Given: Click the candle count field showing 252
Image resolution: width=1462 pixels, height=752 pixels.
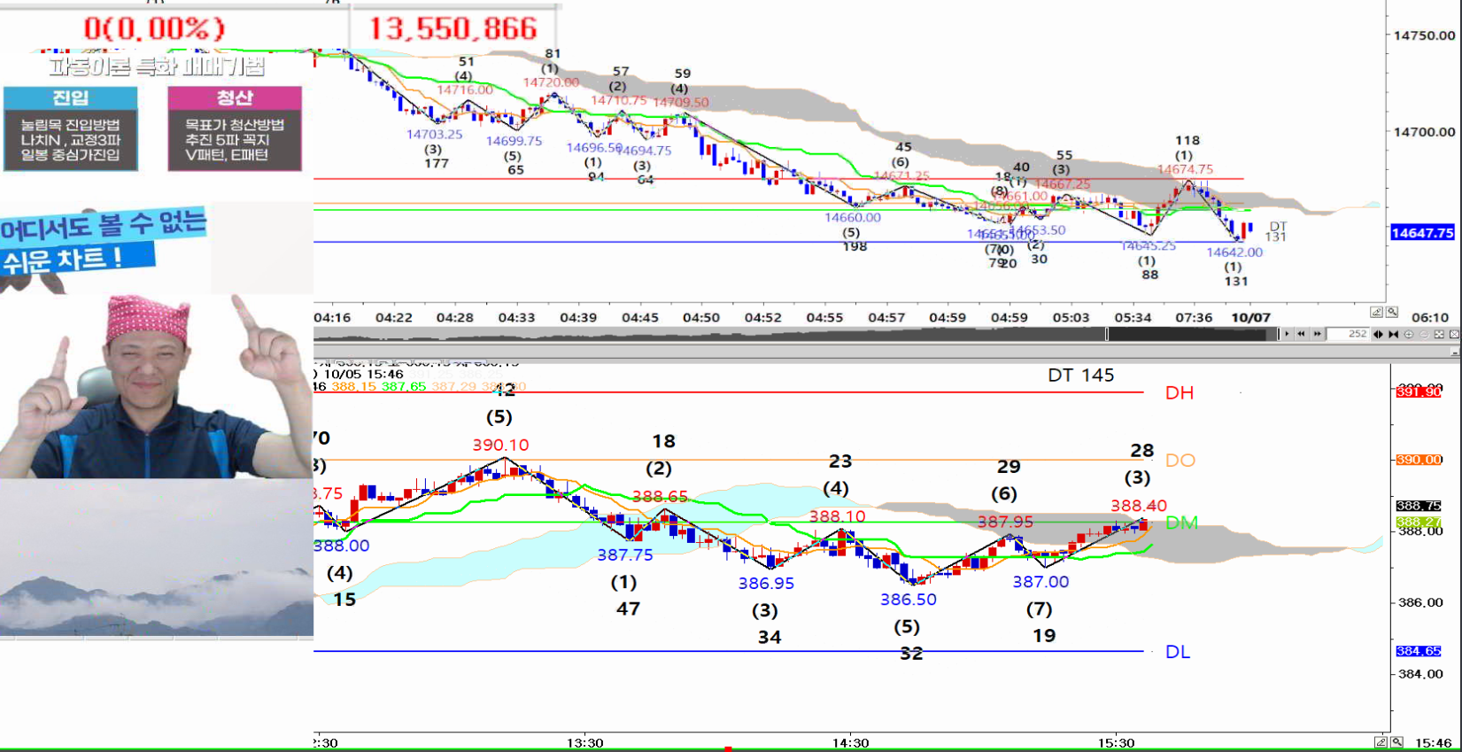Looking at the screenshot, I should pyautogui.click(x=1349, y=334).
